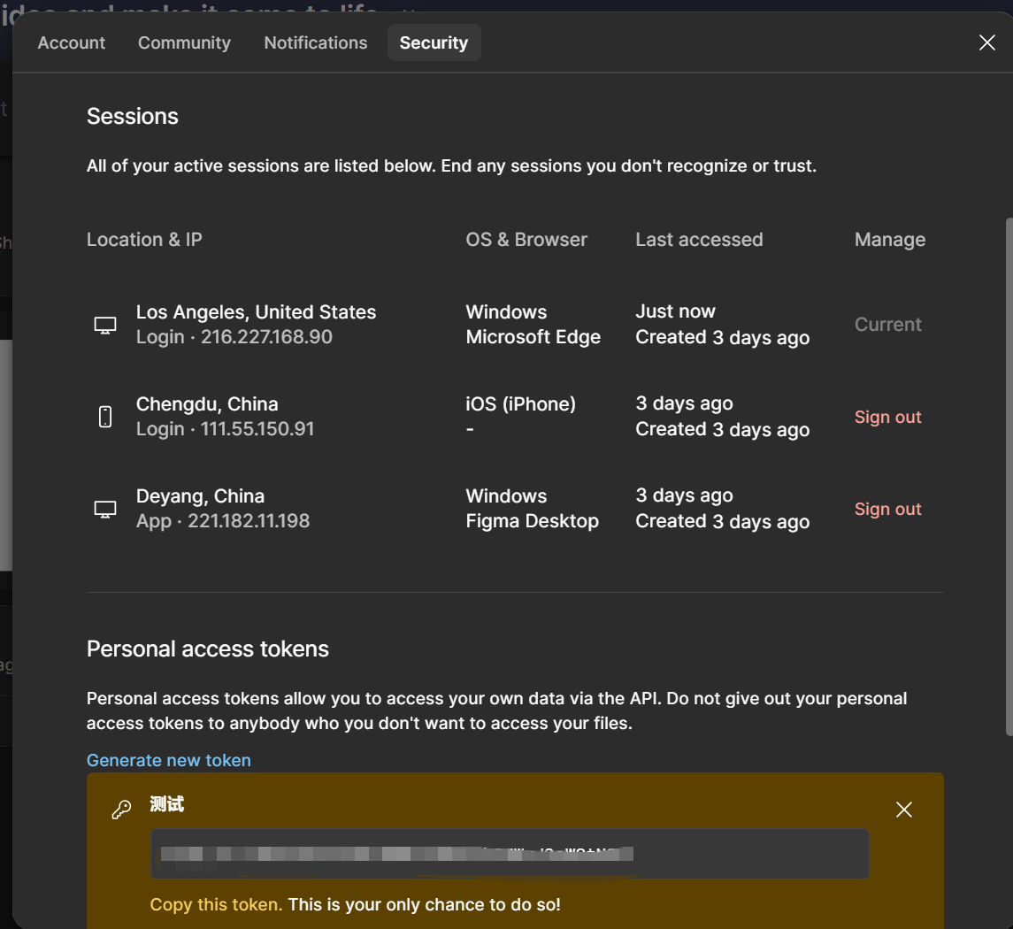This screenshot has height=929, width=1013.
Task: Open the Community tab
Action: point(184,42)
